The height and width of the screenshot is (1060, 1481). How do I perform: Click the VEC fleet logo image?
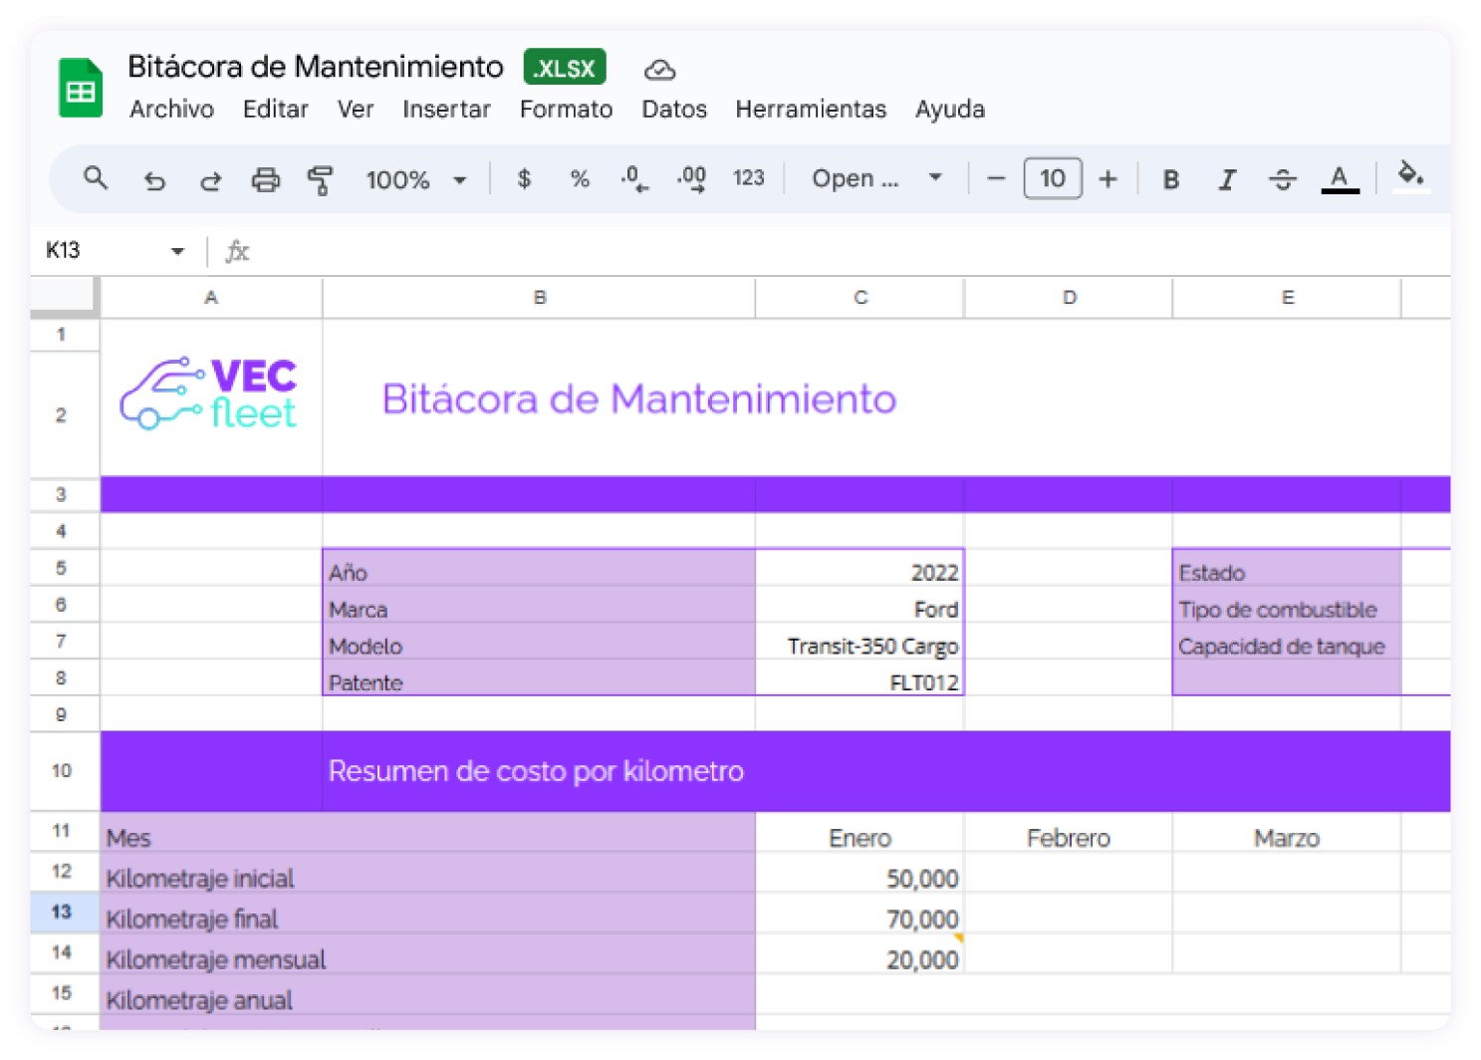[209, 395]
